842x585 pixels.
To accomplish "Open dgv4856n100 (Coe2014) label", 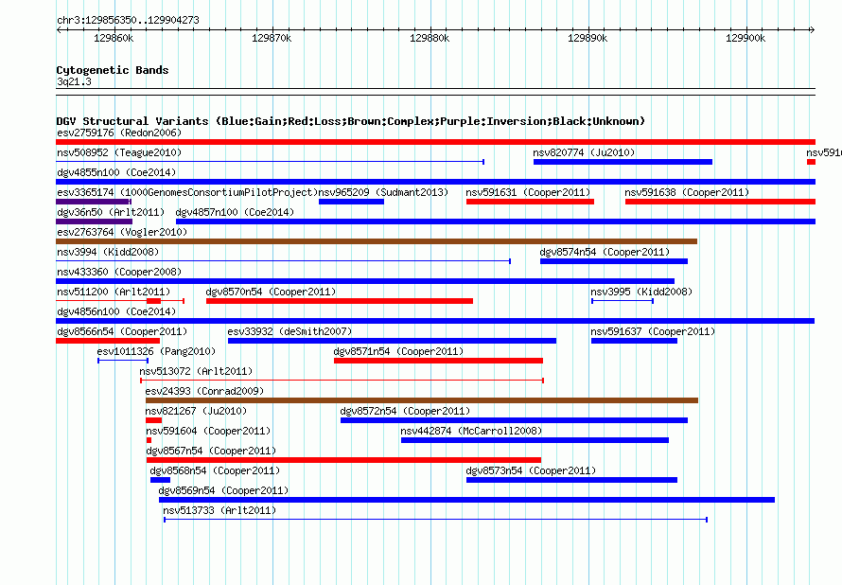I will pyautogui.click(x=116, y=311).
